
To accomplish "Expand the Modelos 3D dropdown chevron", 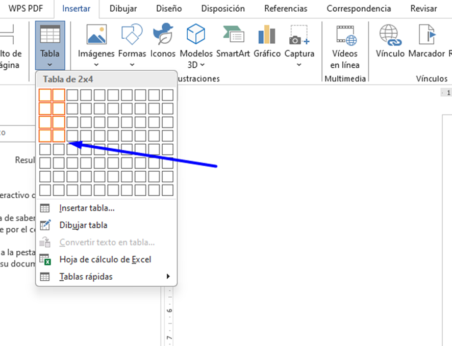I will 203,65.
